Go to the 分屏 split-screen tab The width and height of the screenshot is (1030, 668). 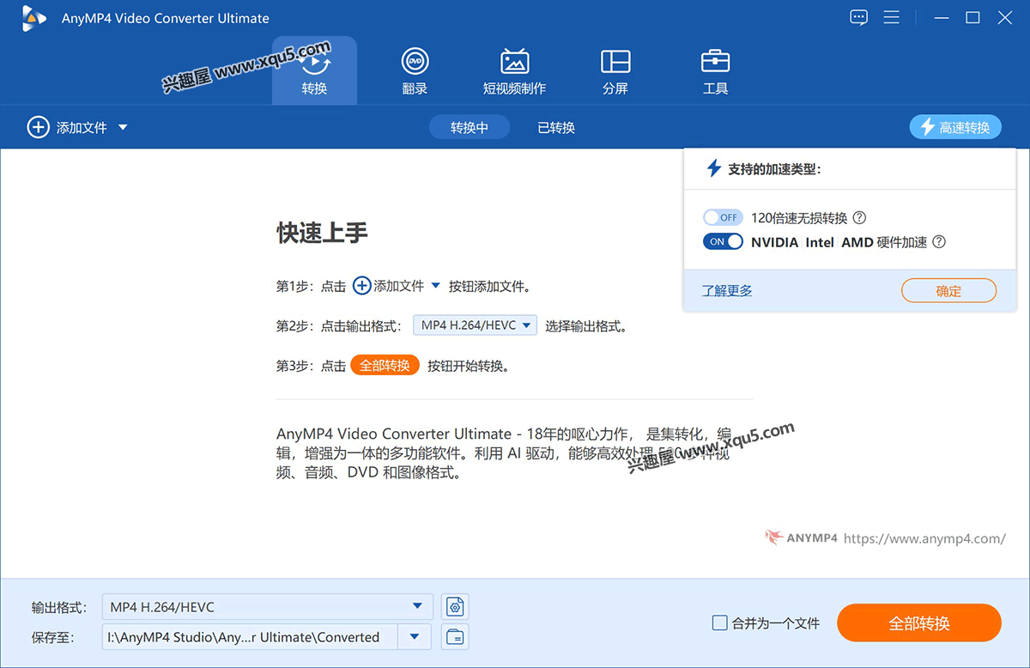pos(615,71)
